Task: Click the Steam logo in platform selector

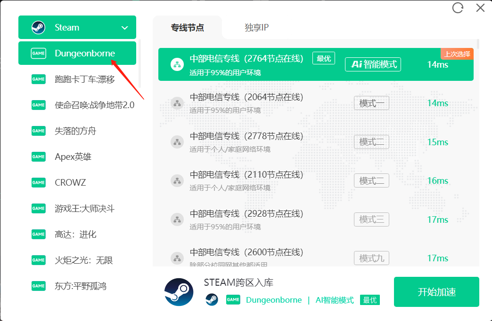Action: pos(38,27)
